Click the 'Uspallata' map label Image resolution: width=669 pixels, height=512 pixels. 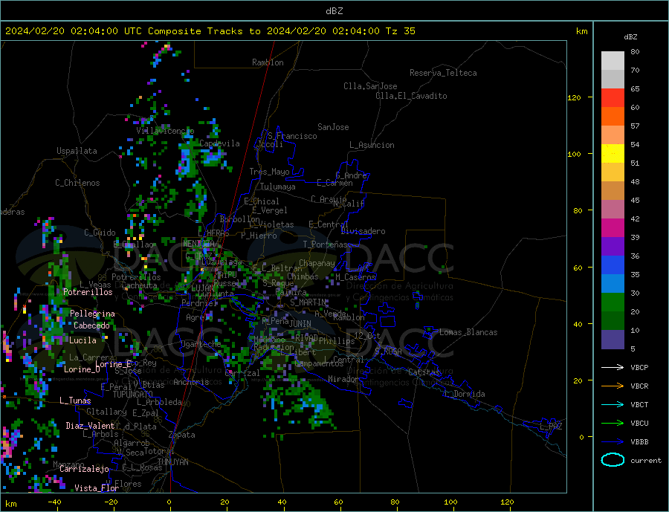click(x=77, y=151)
